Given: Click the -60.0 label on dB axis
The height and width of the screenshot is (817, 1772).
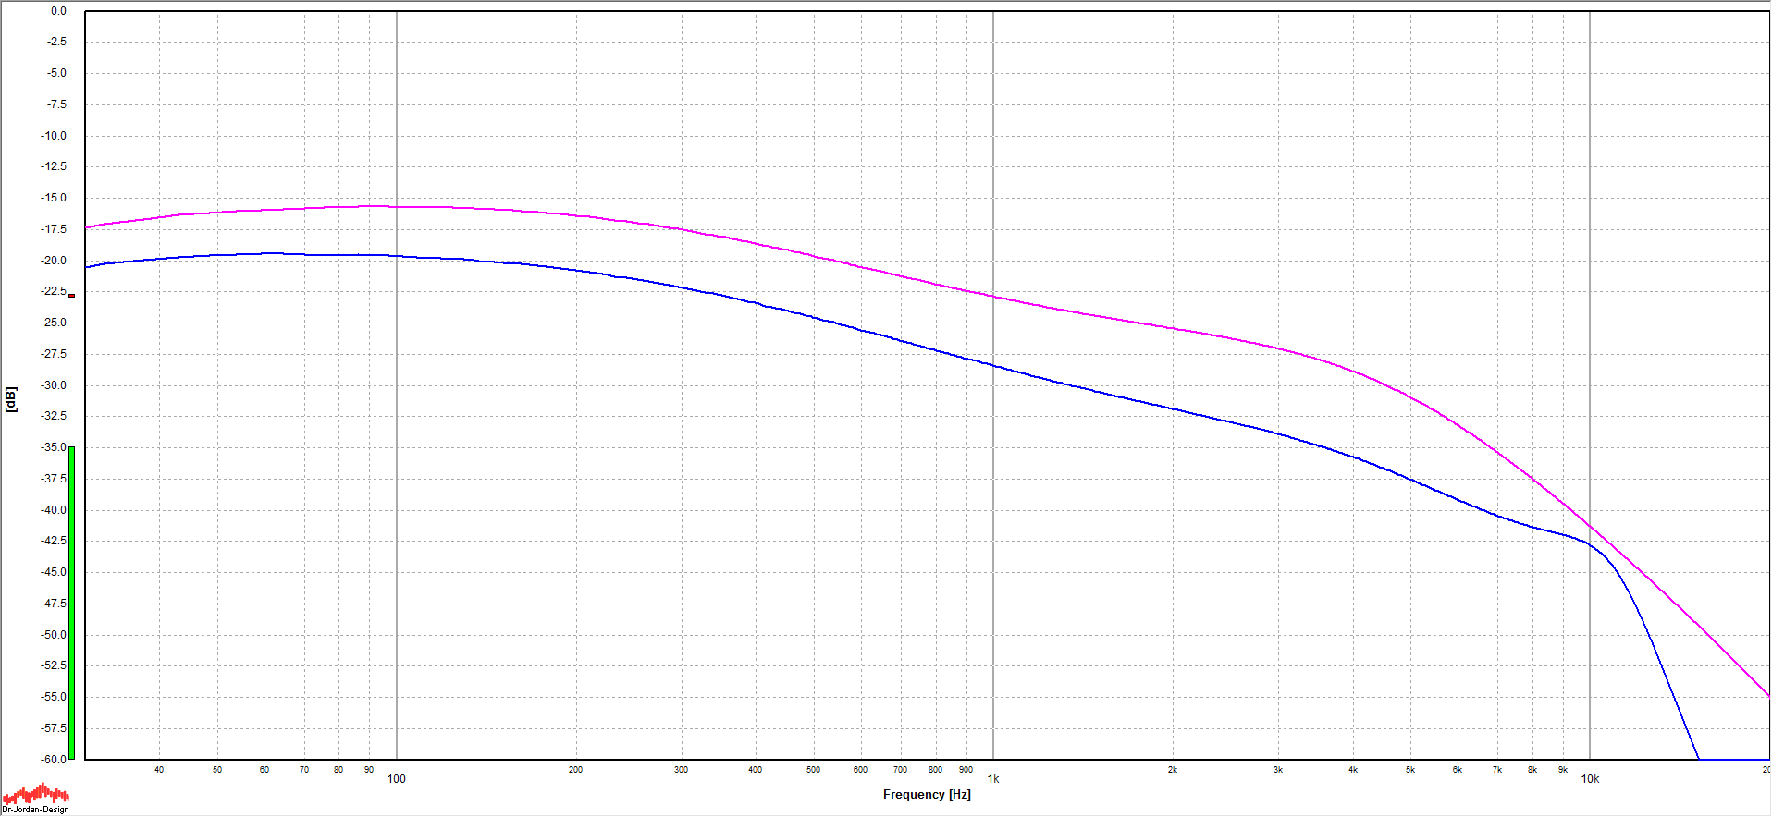Looking at the screenshot, I should 54,759.
